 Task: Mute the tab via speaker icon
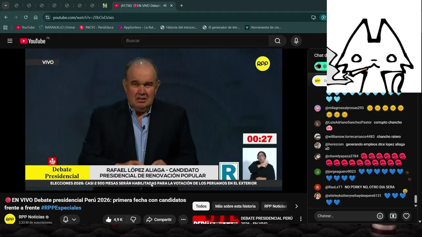165,6
